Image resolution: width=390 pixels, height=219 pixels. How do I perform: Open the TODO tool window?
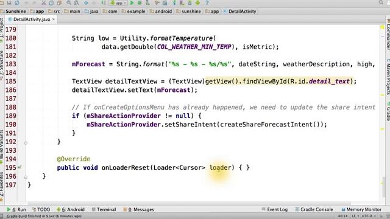41,209
